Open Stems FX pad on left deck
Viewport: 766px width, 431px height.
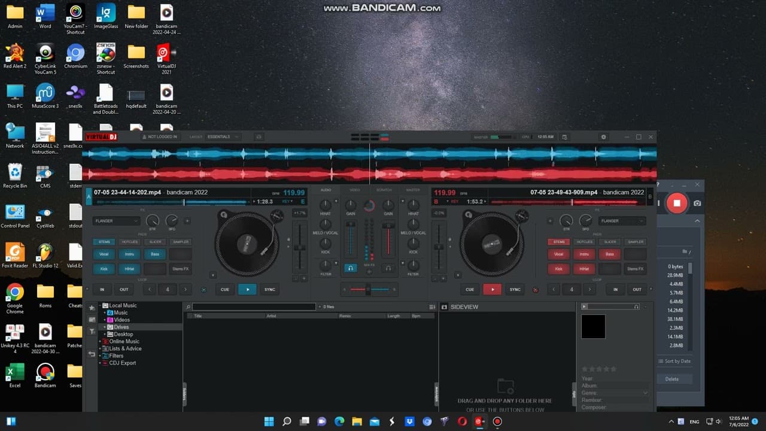pos(181,269)
